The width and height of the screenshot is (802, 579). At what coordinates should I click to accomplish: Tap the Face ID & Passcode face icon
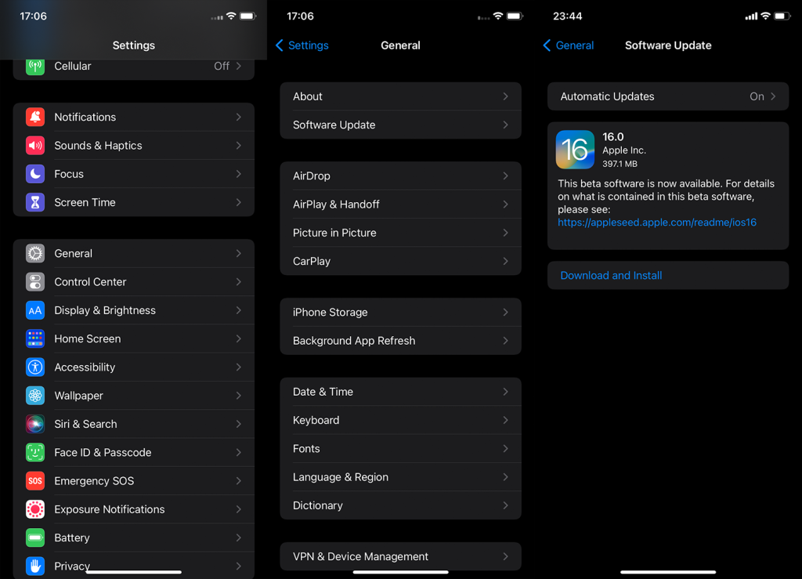coord(34,453)
